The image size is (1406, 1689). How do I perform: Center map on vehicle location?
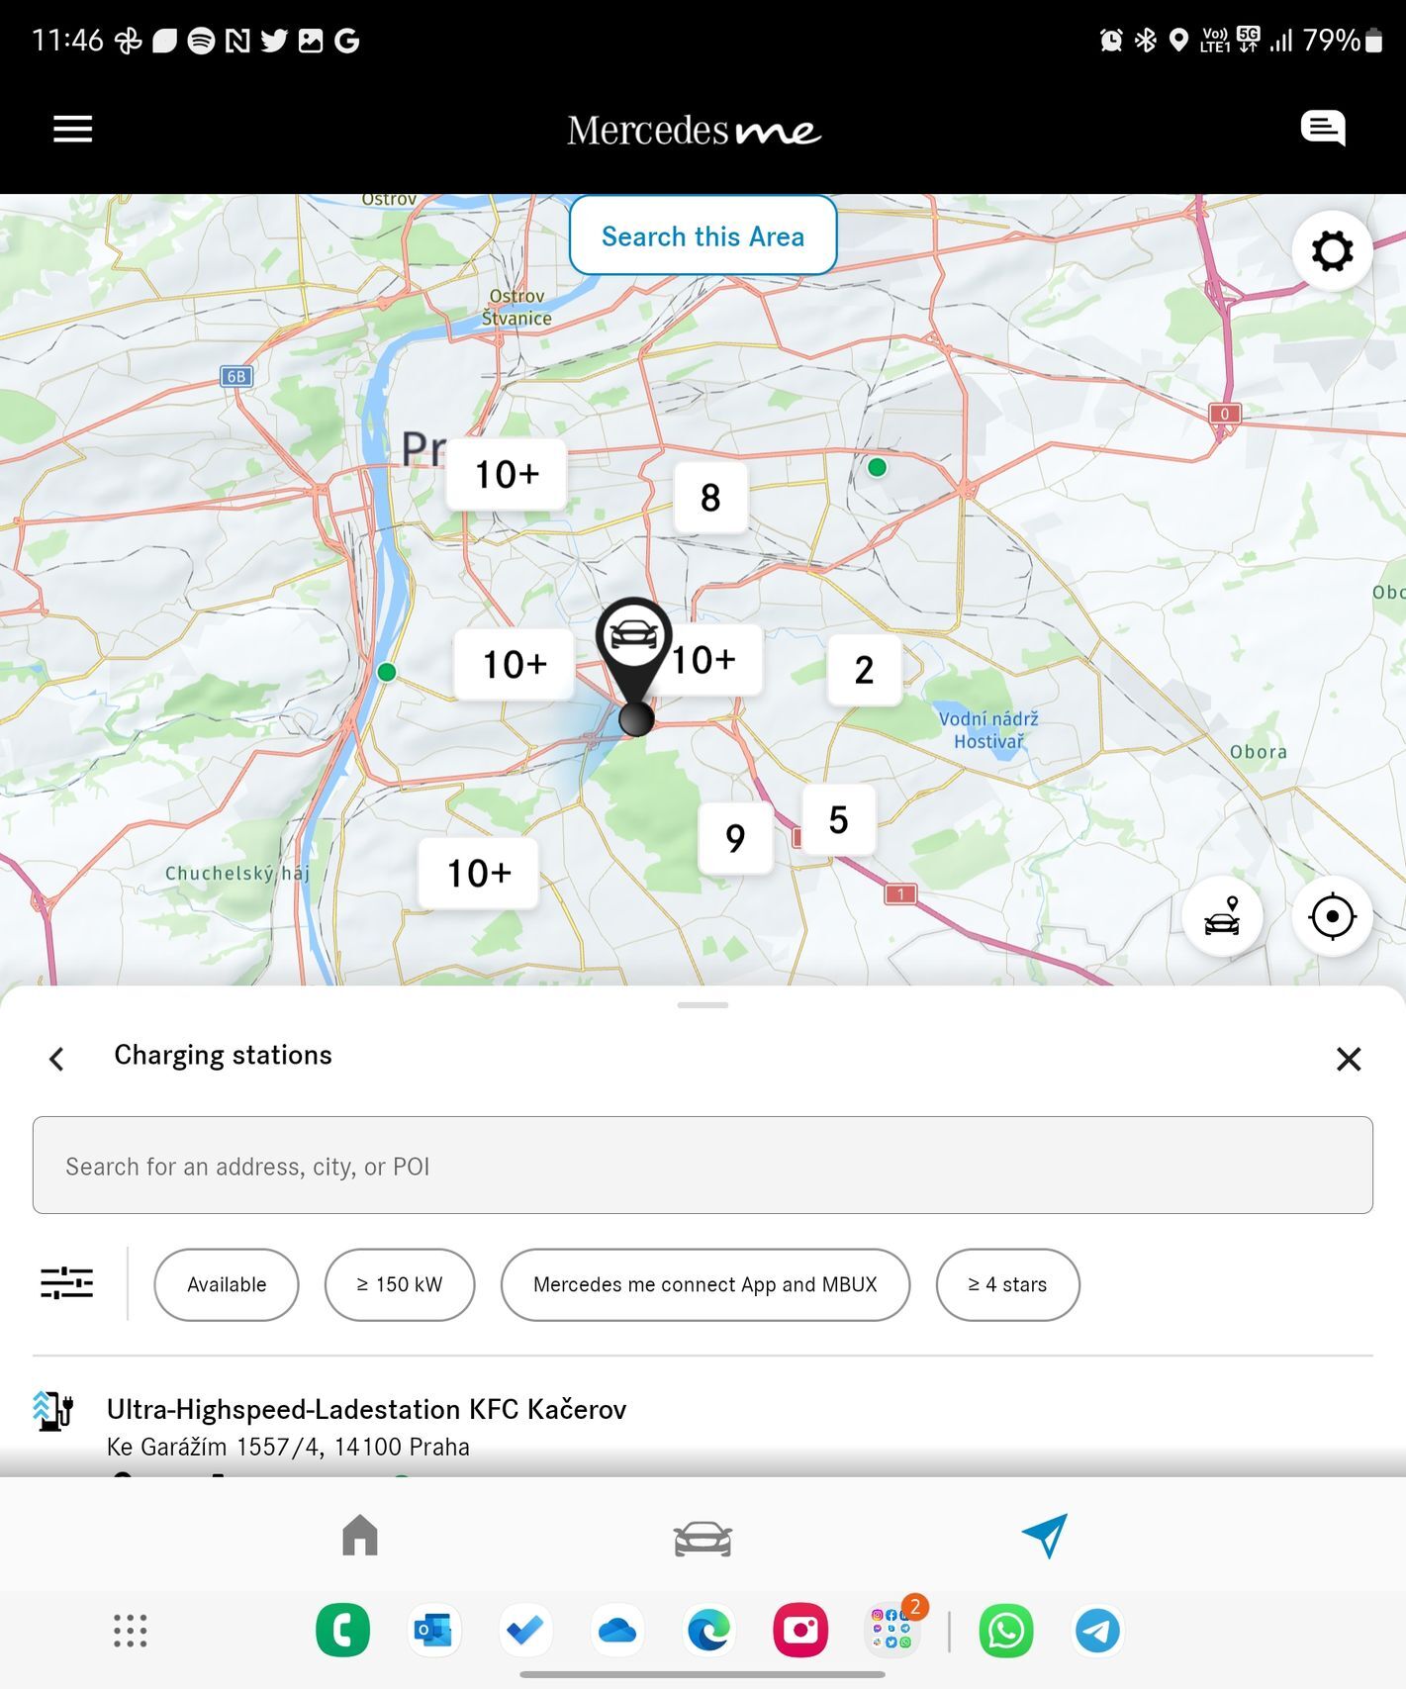1222,916
